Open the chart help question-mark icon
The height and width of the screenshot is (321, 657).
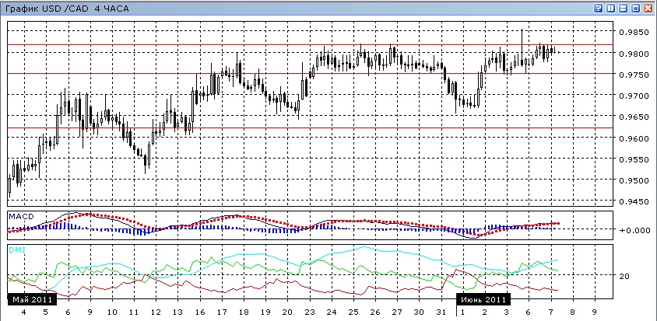(x=599, y=8)
